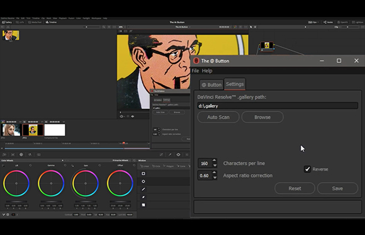Viewport: 365px width, 235px height.
Task: Select the circle window shape row icon
Action: pos(143,181)
